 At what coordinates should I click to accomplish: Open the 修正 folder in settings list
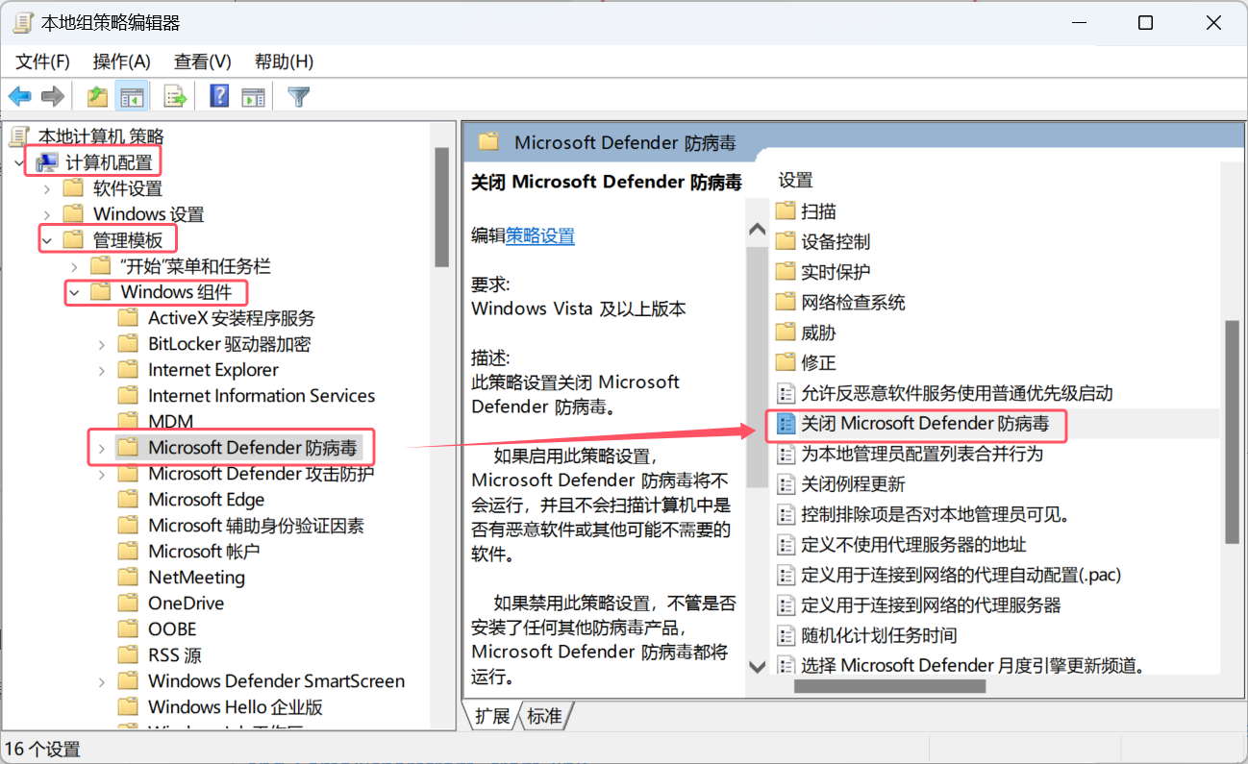click(818, 363)
